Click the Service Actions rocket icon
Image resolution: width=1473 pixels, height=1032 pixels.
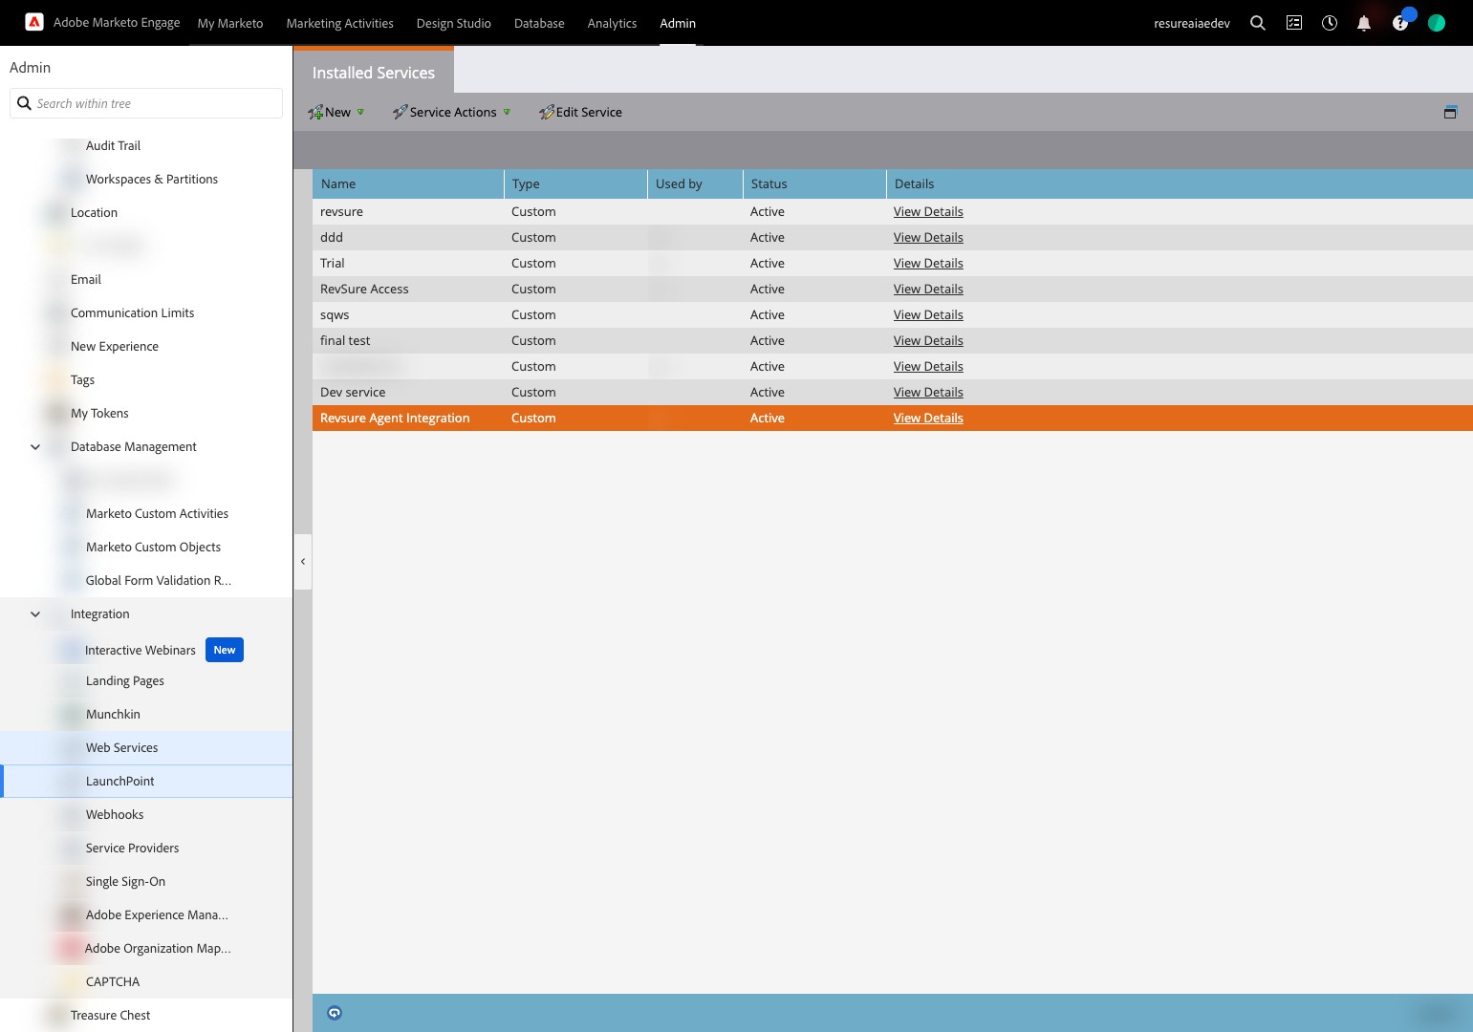click(400, 112)
